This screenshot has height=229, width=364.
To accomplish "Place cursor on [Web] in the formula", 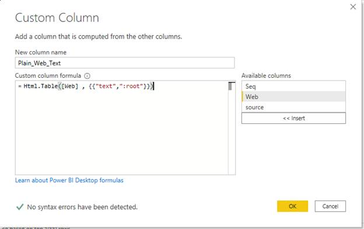I will point(70,86).
